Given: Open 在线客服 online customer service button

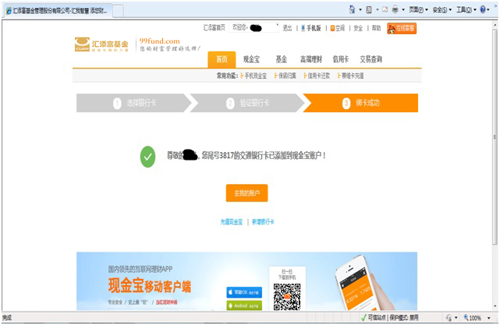Looking at the screenshot, I should point(402,28).
